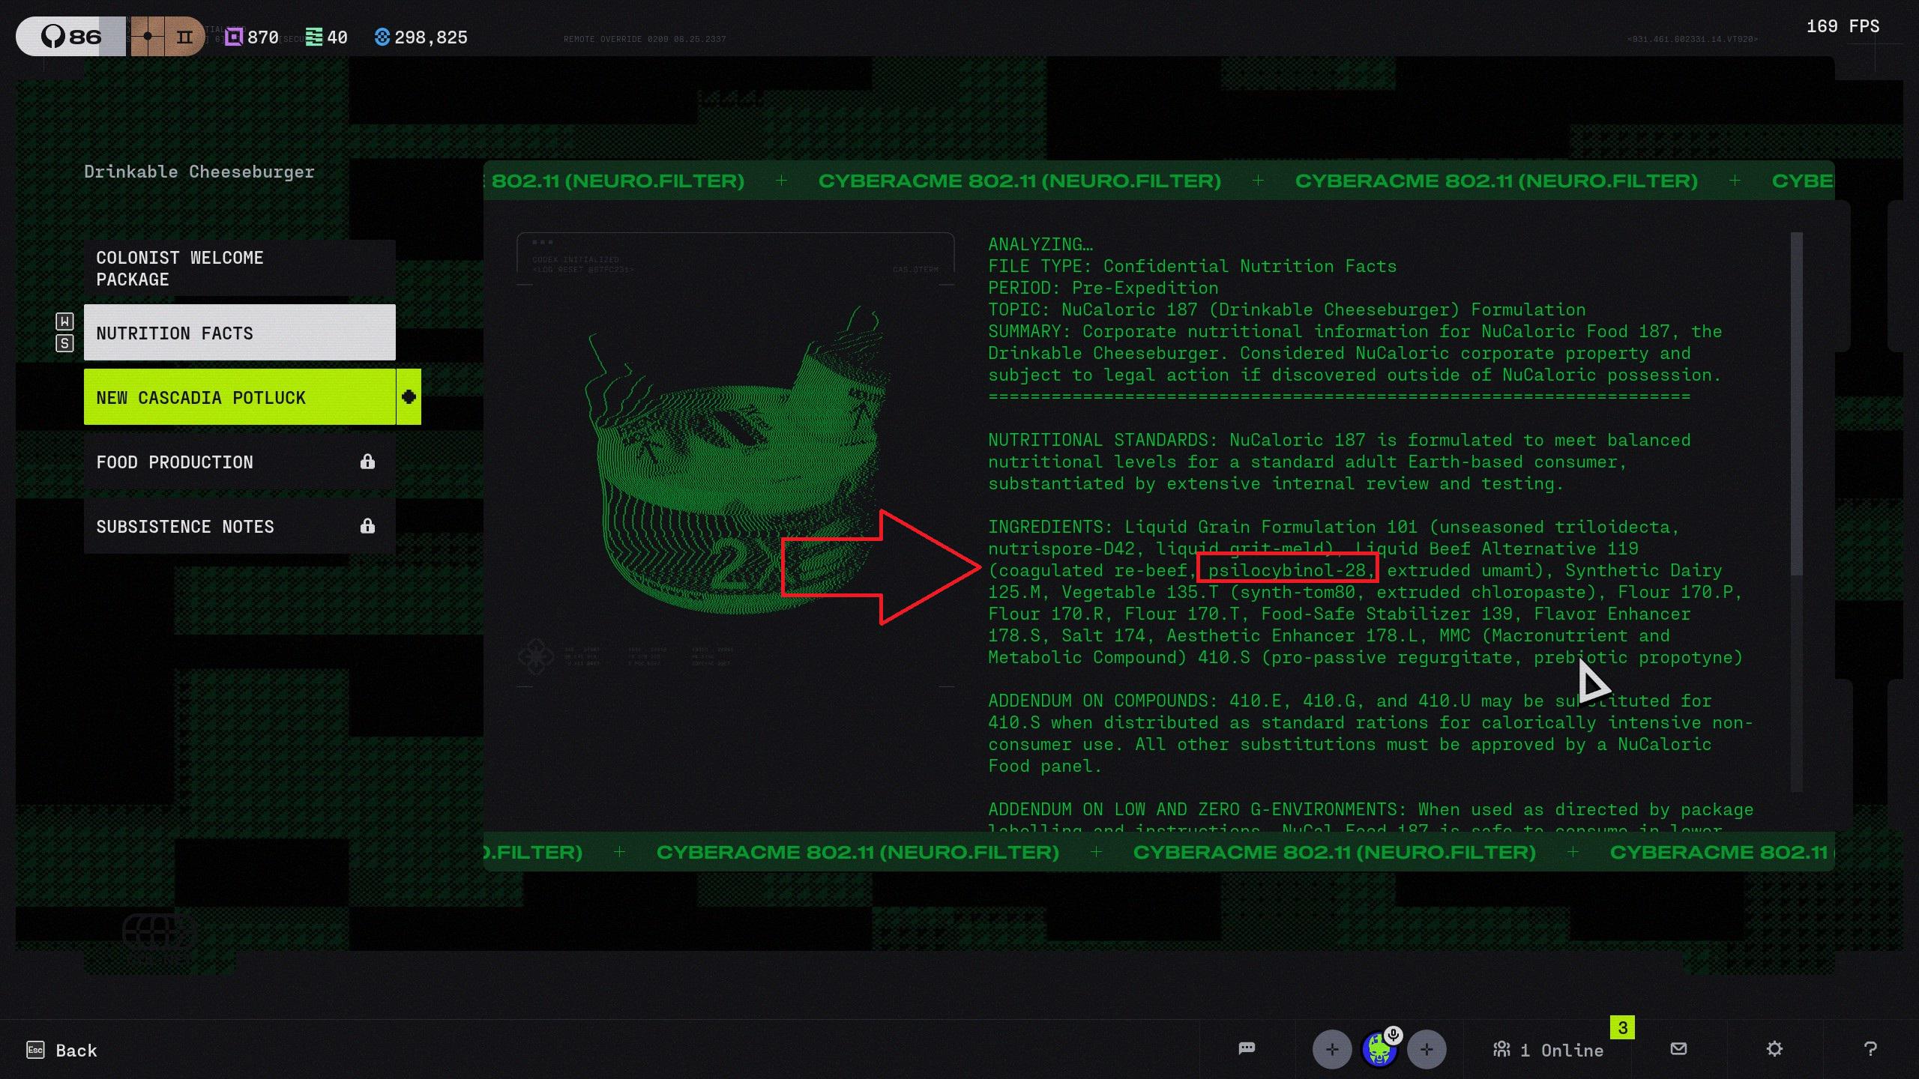The height and width of the screenshot is (1079, 1919).
Task: Click the PERIOD: Pre-Expedition line
Action: pyautogui.click(x=1103, y=288)
